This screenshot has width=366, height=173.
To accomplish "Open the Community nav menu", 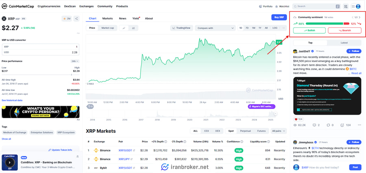I will [105, 6].
